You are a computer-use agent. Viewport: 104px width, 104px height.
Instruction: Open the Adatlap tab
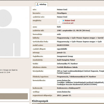click(41, 4)
